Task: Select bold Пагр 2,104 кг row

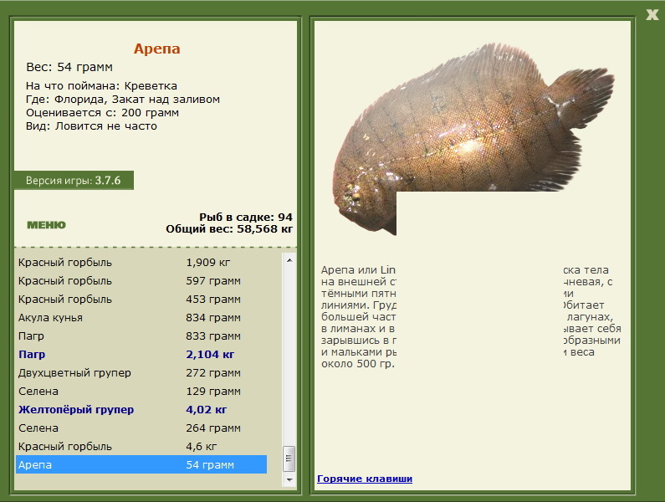Action: click(x=141, y=354)
